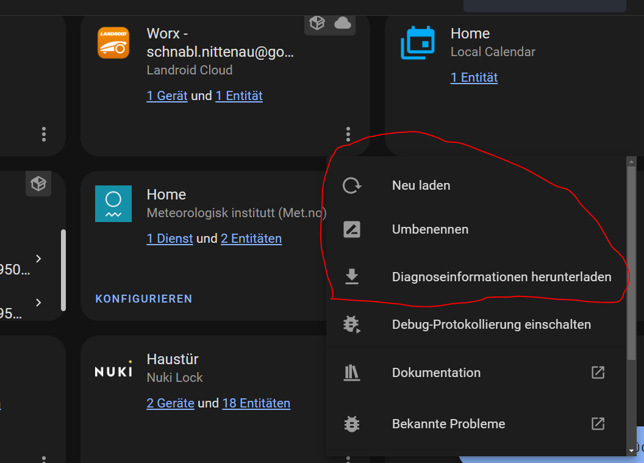Click the Umbenennen pencil icon
The image size is (644, 463).
coord(352,229)
